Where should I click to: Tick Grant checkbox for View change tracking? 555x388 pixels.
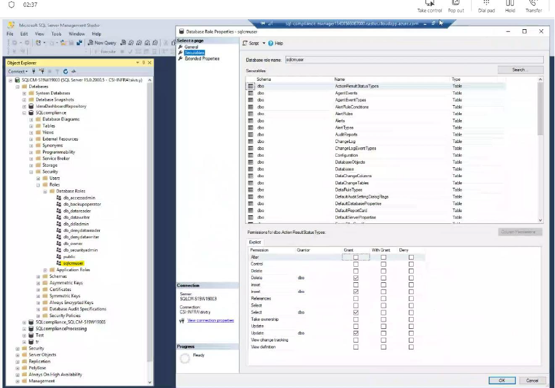click(356, 340)
